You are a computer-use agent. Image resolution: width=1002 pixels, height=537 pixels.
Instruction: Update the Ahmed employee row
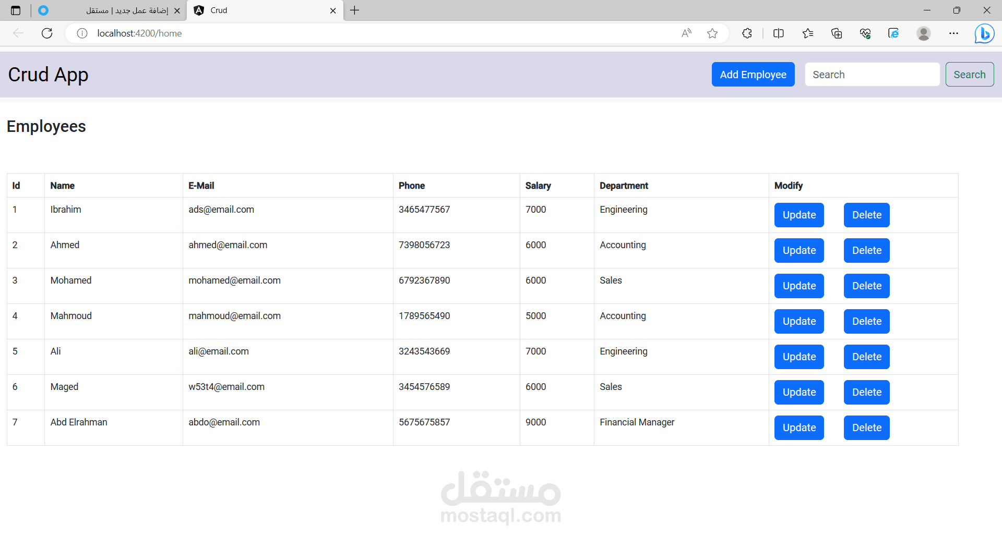click(x=799, y=250)
